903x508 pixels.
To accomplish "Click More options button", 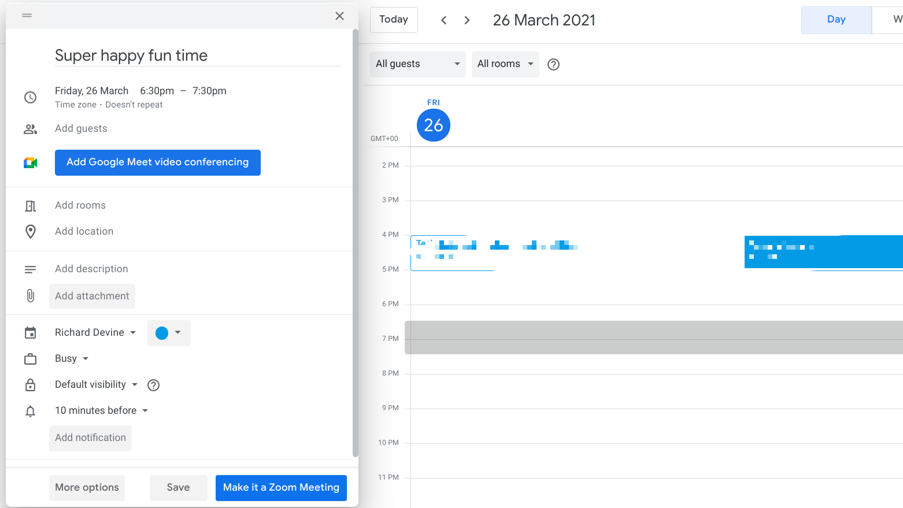I will (87, 487).
